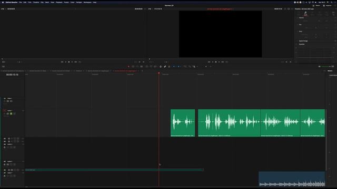Open the Timeline menu
This screenshot has height=189, width=337.
(x=36, y=2)
